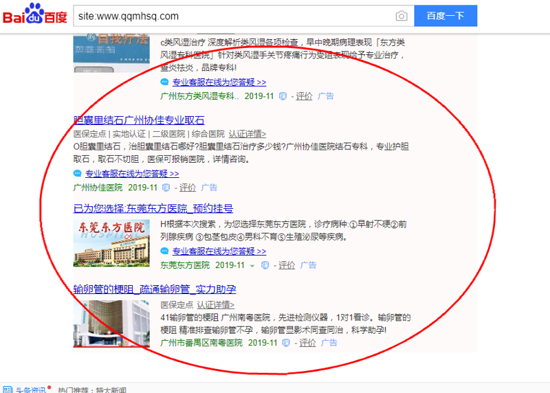Click 广告 label in 南粤医院 result
Screen dimensions: 550x393
[x=329, y=343]
